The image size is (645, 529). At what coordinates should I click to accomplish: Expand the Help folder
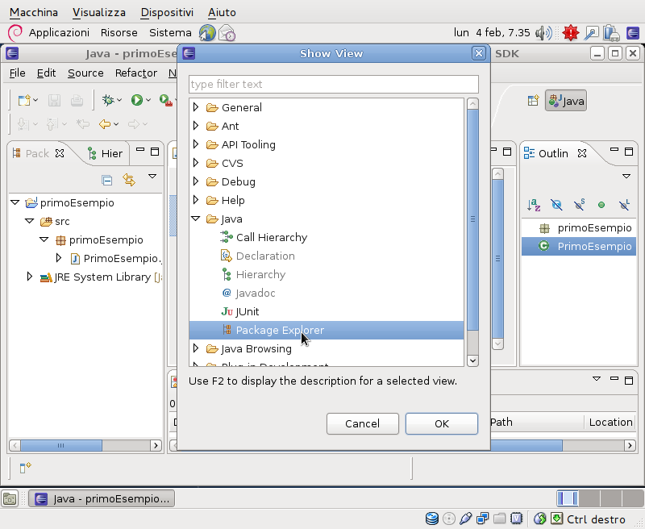[196, 200]
